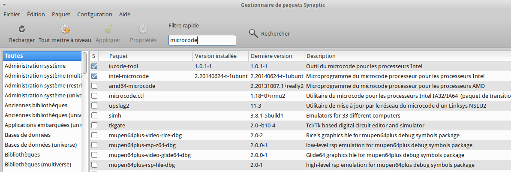The image size is (511, 172).
Task: Mark the microcode.ctl package checkbox
Action: (94, 96)
